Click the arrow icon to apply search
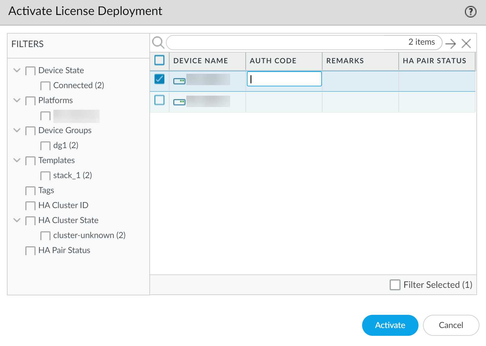The height and width of the screenshot is (346, 486). (450, 44)
